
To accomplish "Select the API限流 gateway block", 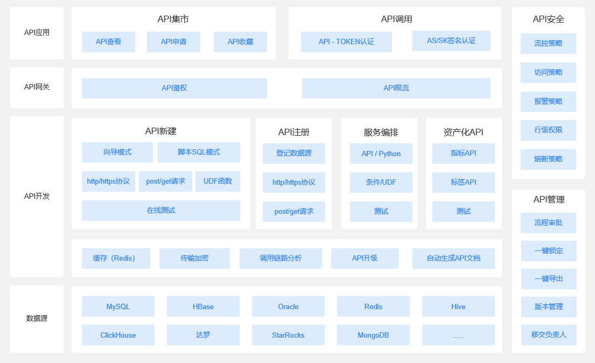I will (396, 88).
